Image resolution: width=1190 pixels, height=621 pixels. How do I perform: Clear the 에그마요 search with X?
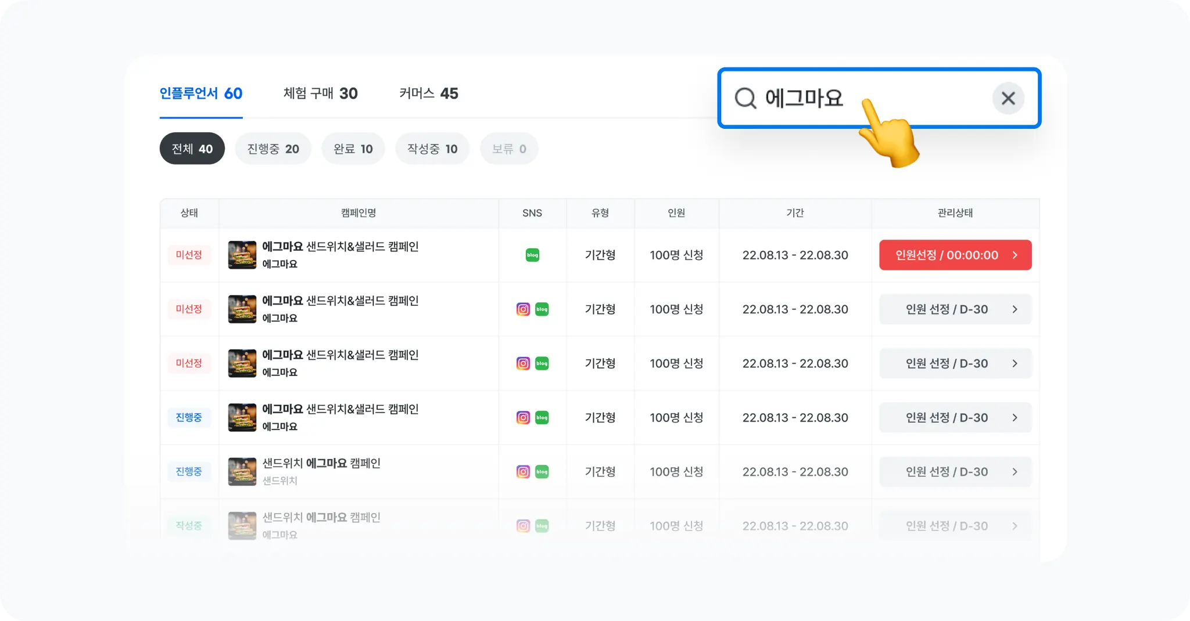[x=1008, y=98]
